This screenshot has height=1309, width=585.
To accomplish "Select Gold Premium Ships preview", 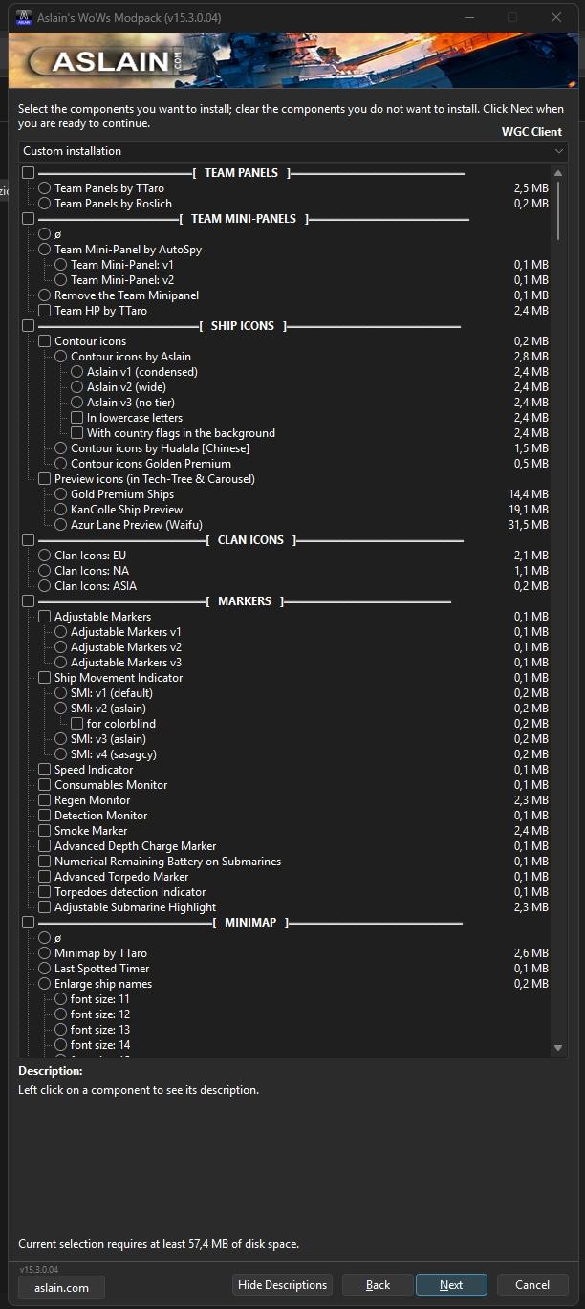I will pos(60,494).
